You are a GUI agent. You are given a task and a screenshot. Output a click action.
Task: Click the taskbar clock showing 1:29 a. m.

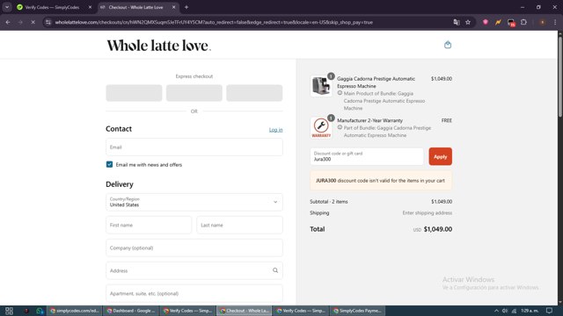click(530, 311)
